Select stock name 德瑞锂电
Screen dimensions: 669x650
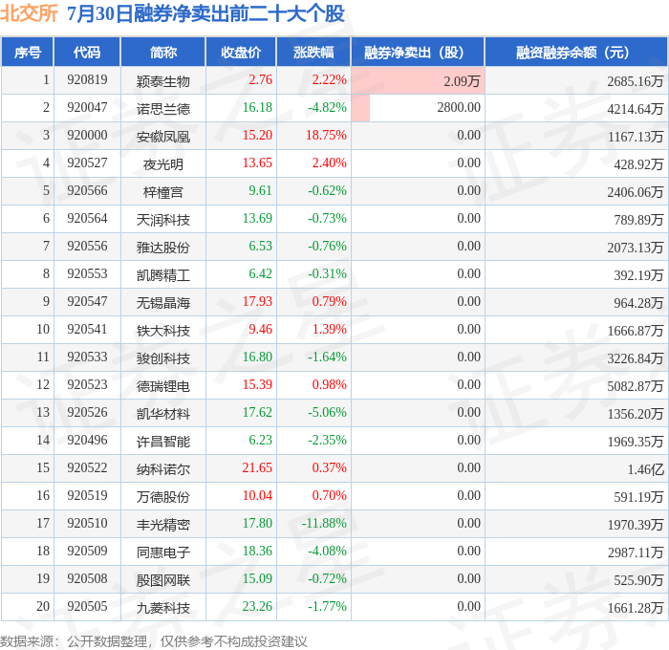pos(163,386)
